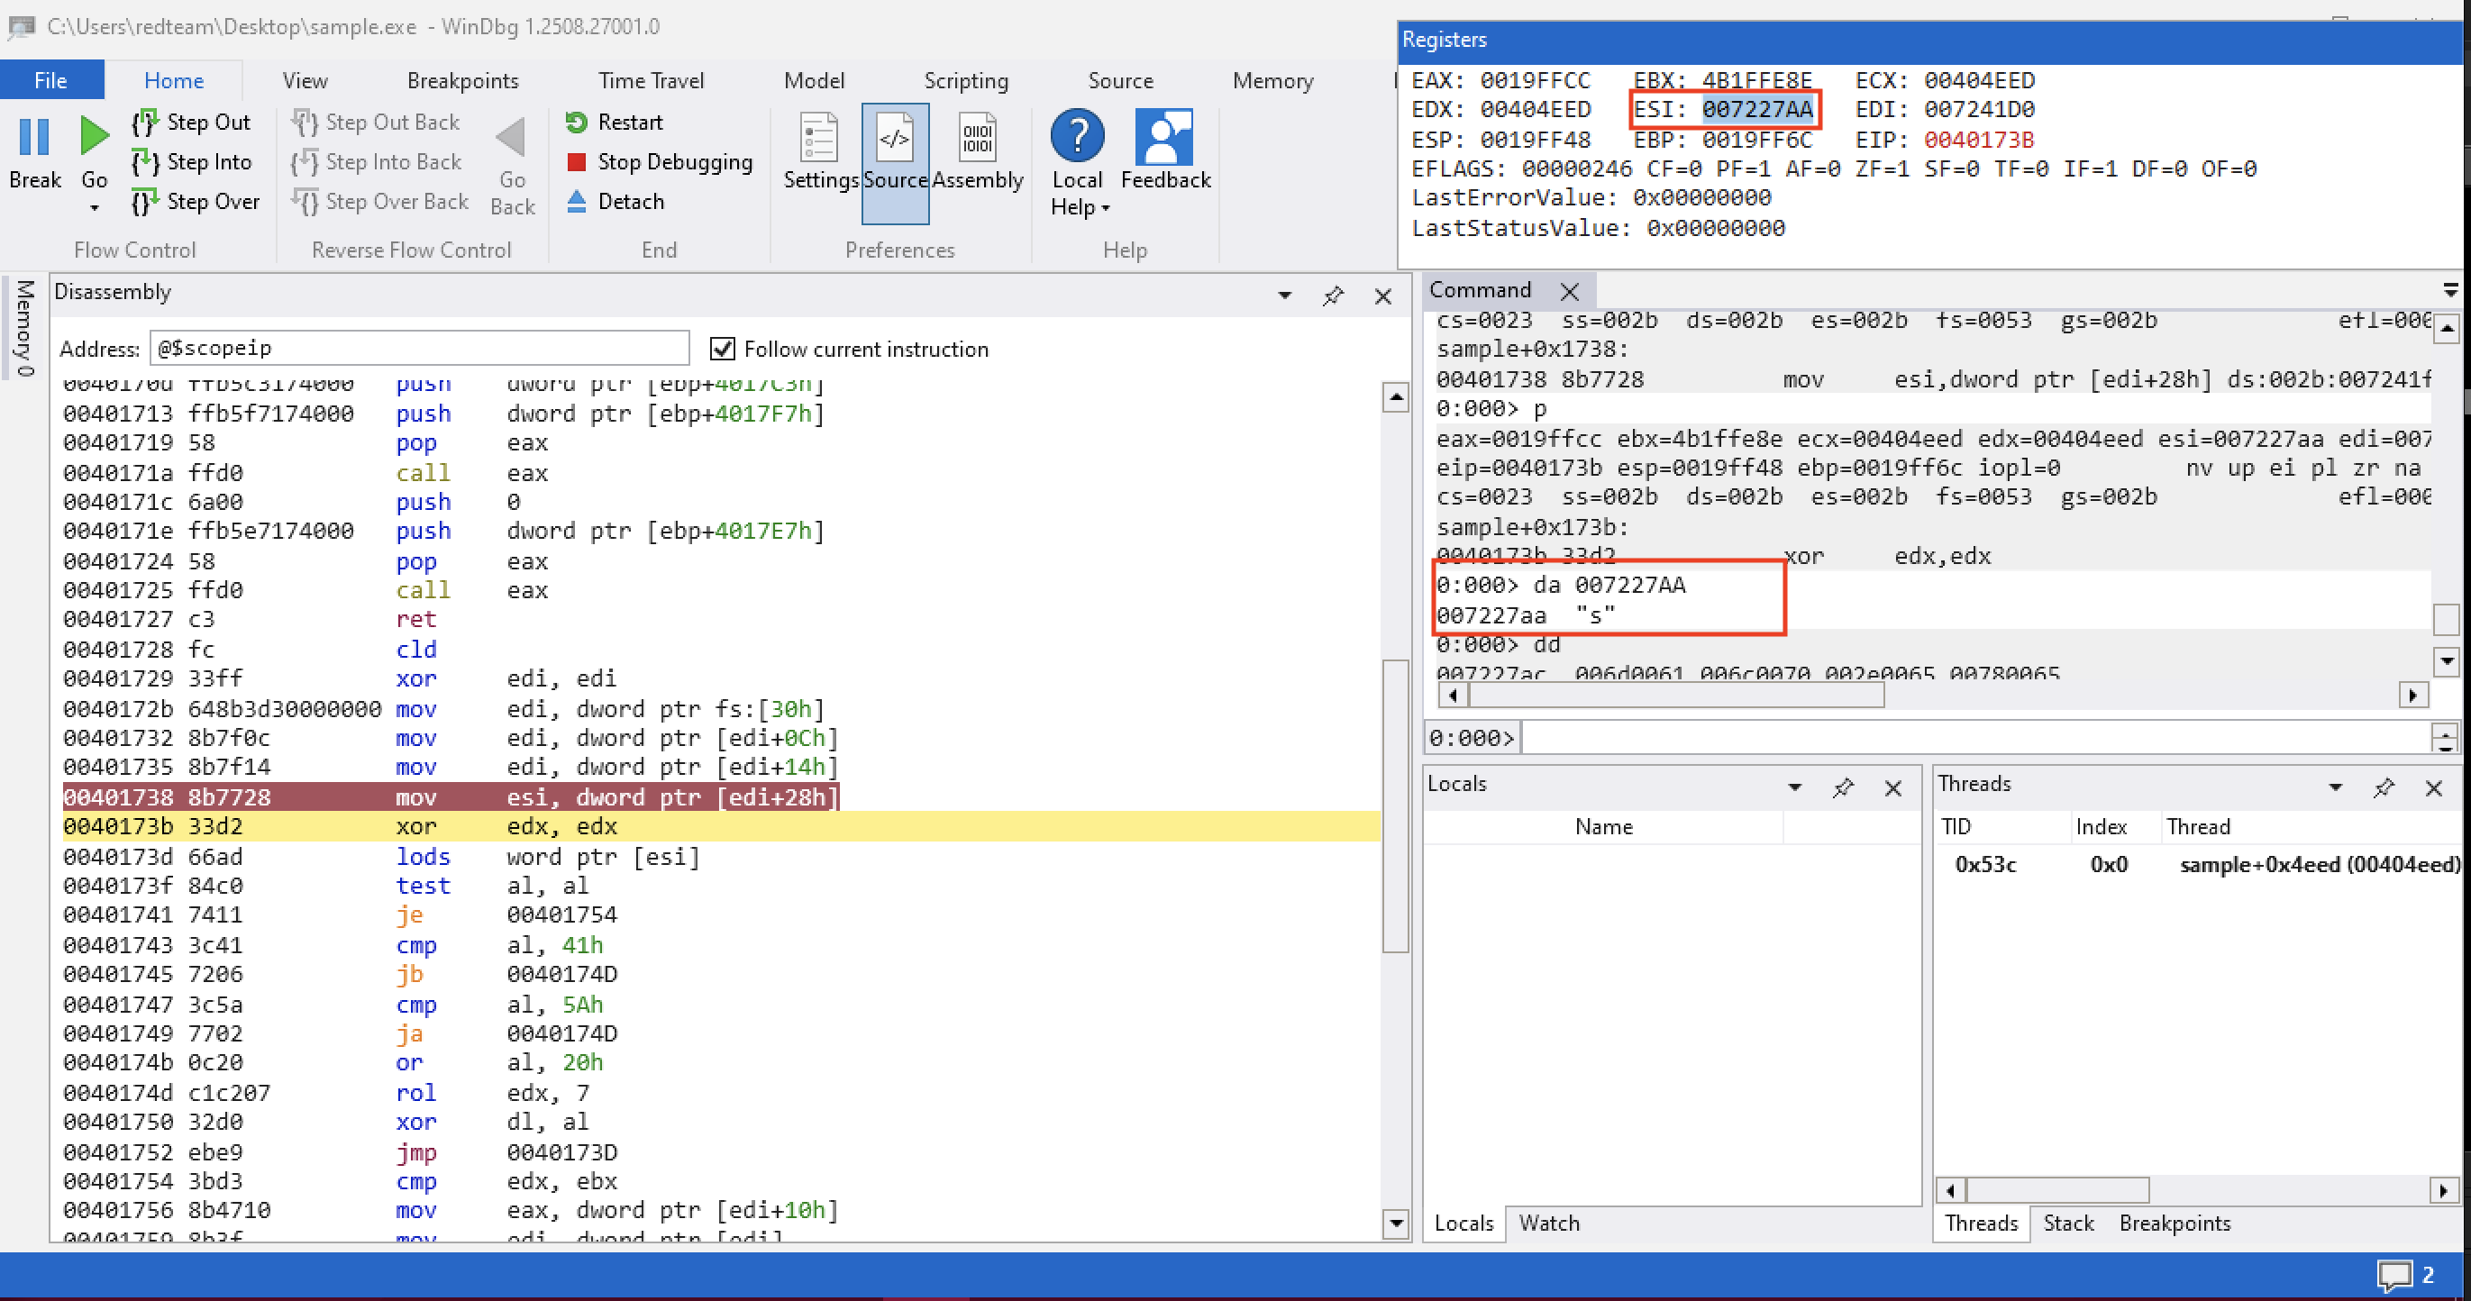Viewport: 2471px width, 1301px height.
Task: Switch to the Scripting ribbon tab
Action: pos(966,80)
